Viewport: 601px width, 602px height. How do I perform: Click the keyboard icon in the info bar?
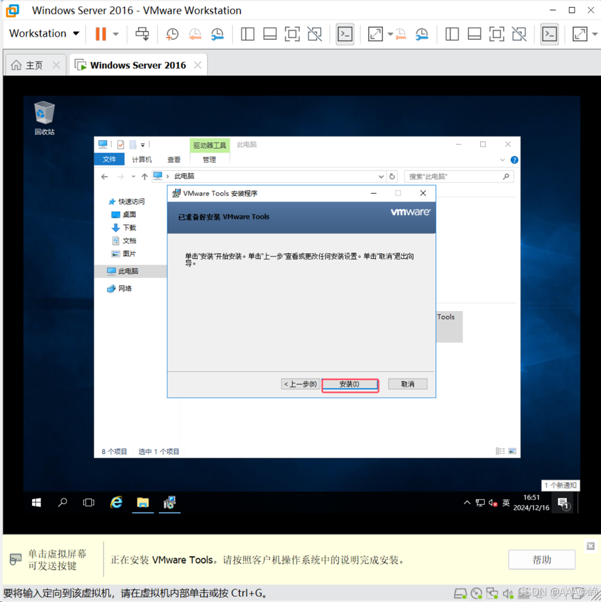(x=15, y=559)
